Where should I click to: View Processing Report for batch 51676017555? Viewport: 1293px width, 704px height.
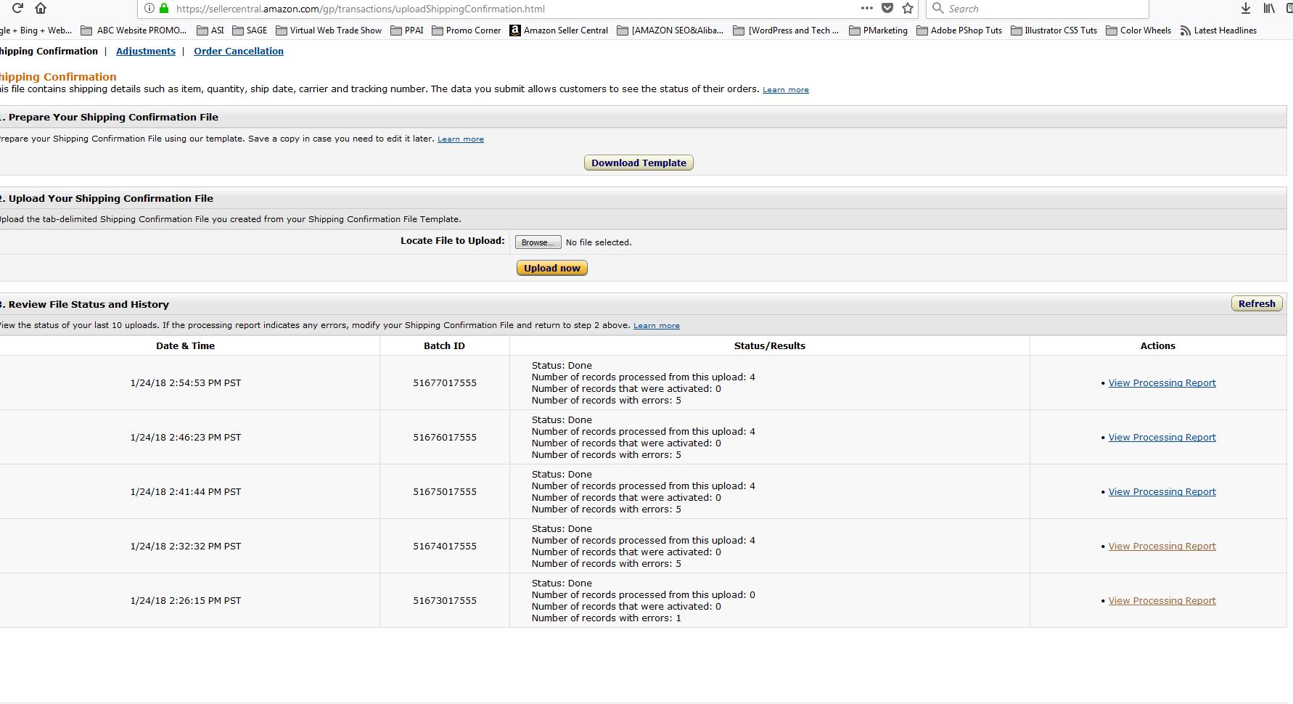1162,437
